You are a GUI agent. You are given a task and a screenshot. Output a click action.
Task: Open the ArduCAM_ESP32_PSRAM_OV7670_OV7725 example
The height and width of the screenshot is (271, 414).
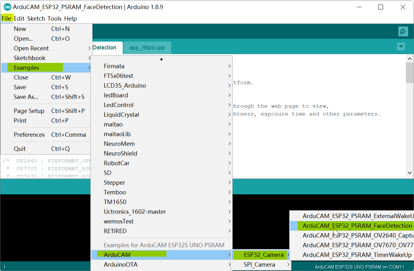click(352, 245)
